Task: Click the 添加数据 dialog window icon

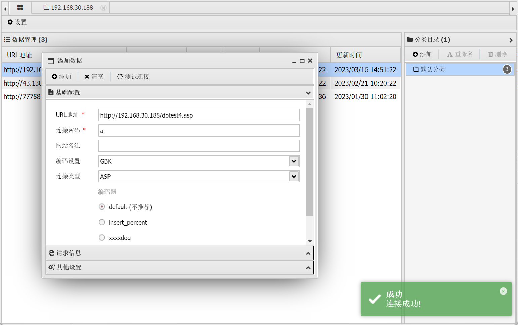Action: pos(51,61)
